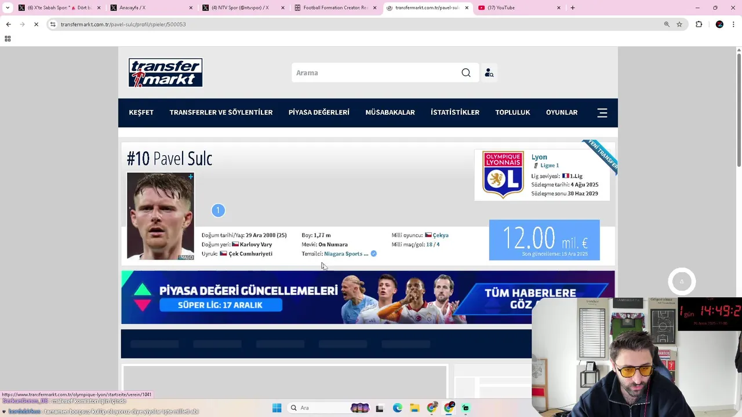Image resolution: width=742 pixels, height=417 pixels.
Task: Close the Anasayfa / X tab
Action: (x=191, y=8)
